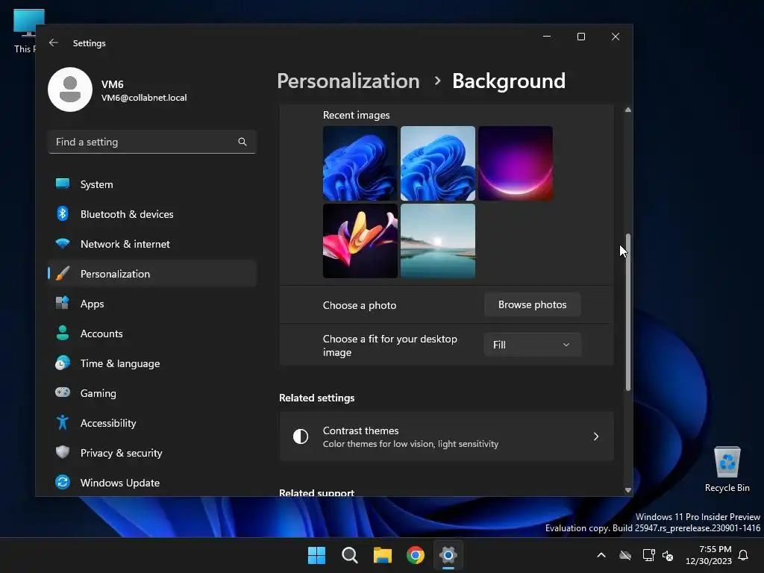This screenshot has width=764, height=573.
Task: Open the Fill fit dropdown
Action: (x=532, y=345)
